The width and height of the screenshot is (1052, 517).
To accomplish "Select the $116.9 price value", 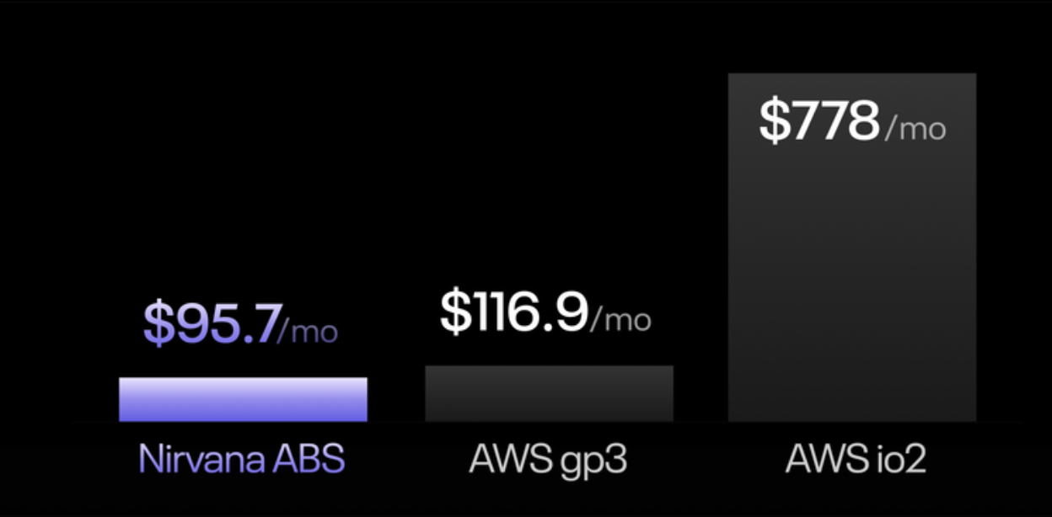I will tap(513, 312).
